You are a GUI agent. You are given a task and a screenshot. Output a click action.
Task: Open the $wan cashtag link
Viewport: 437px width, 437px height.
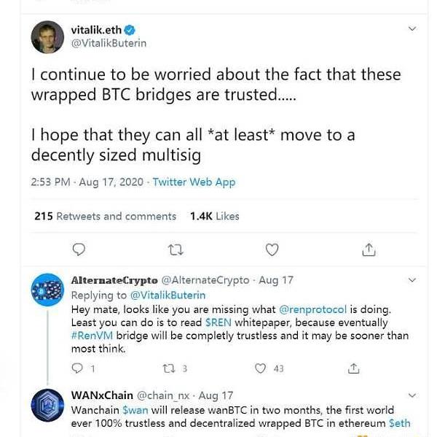135,409
